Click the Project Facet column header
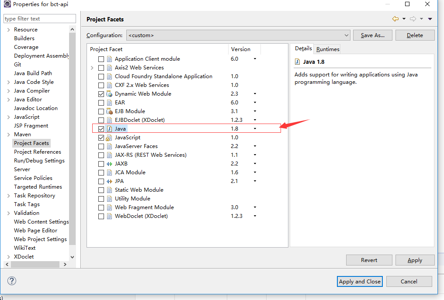Viewport: 444px width, 300px height. coord(157,49)
